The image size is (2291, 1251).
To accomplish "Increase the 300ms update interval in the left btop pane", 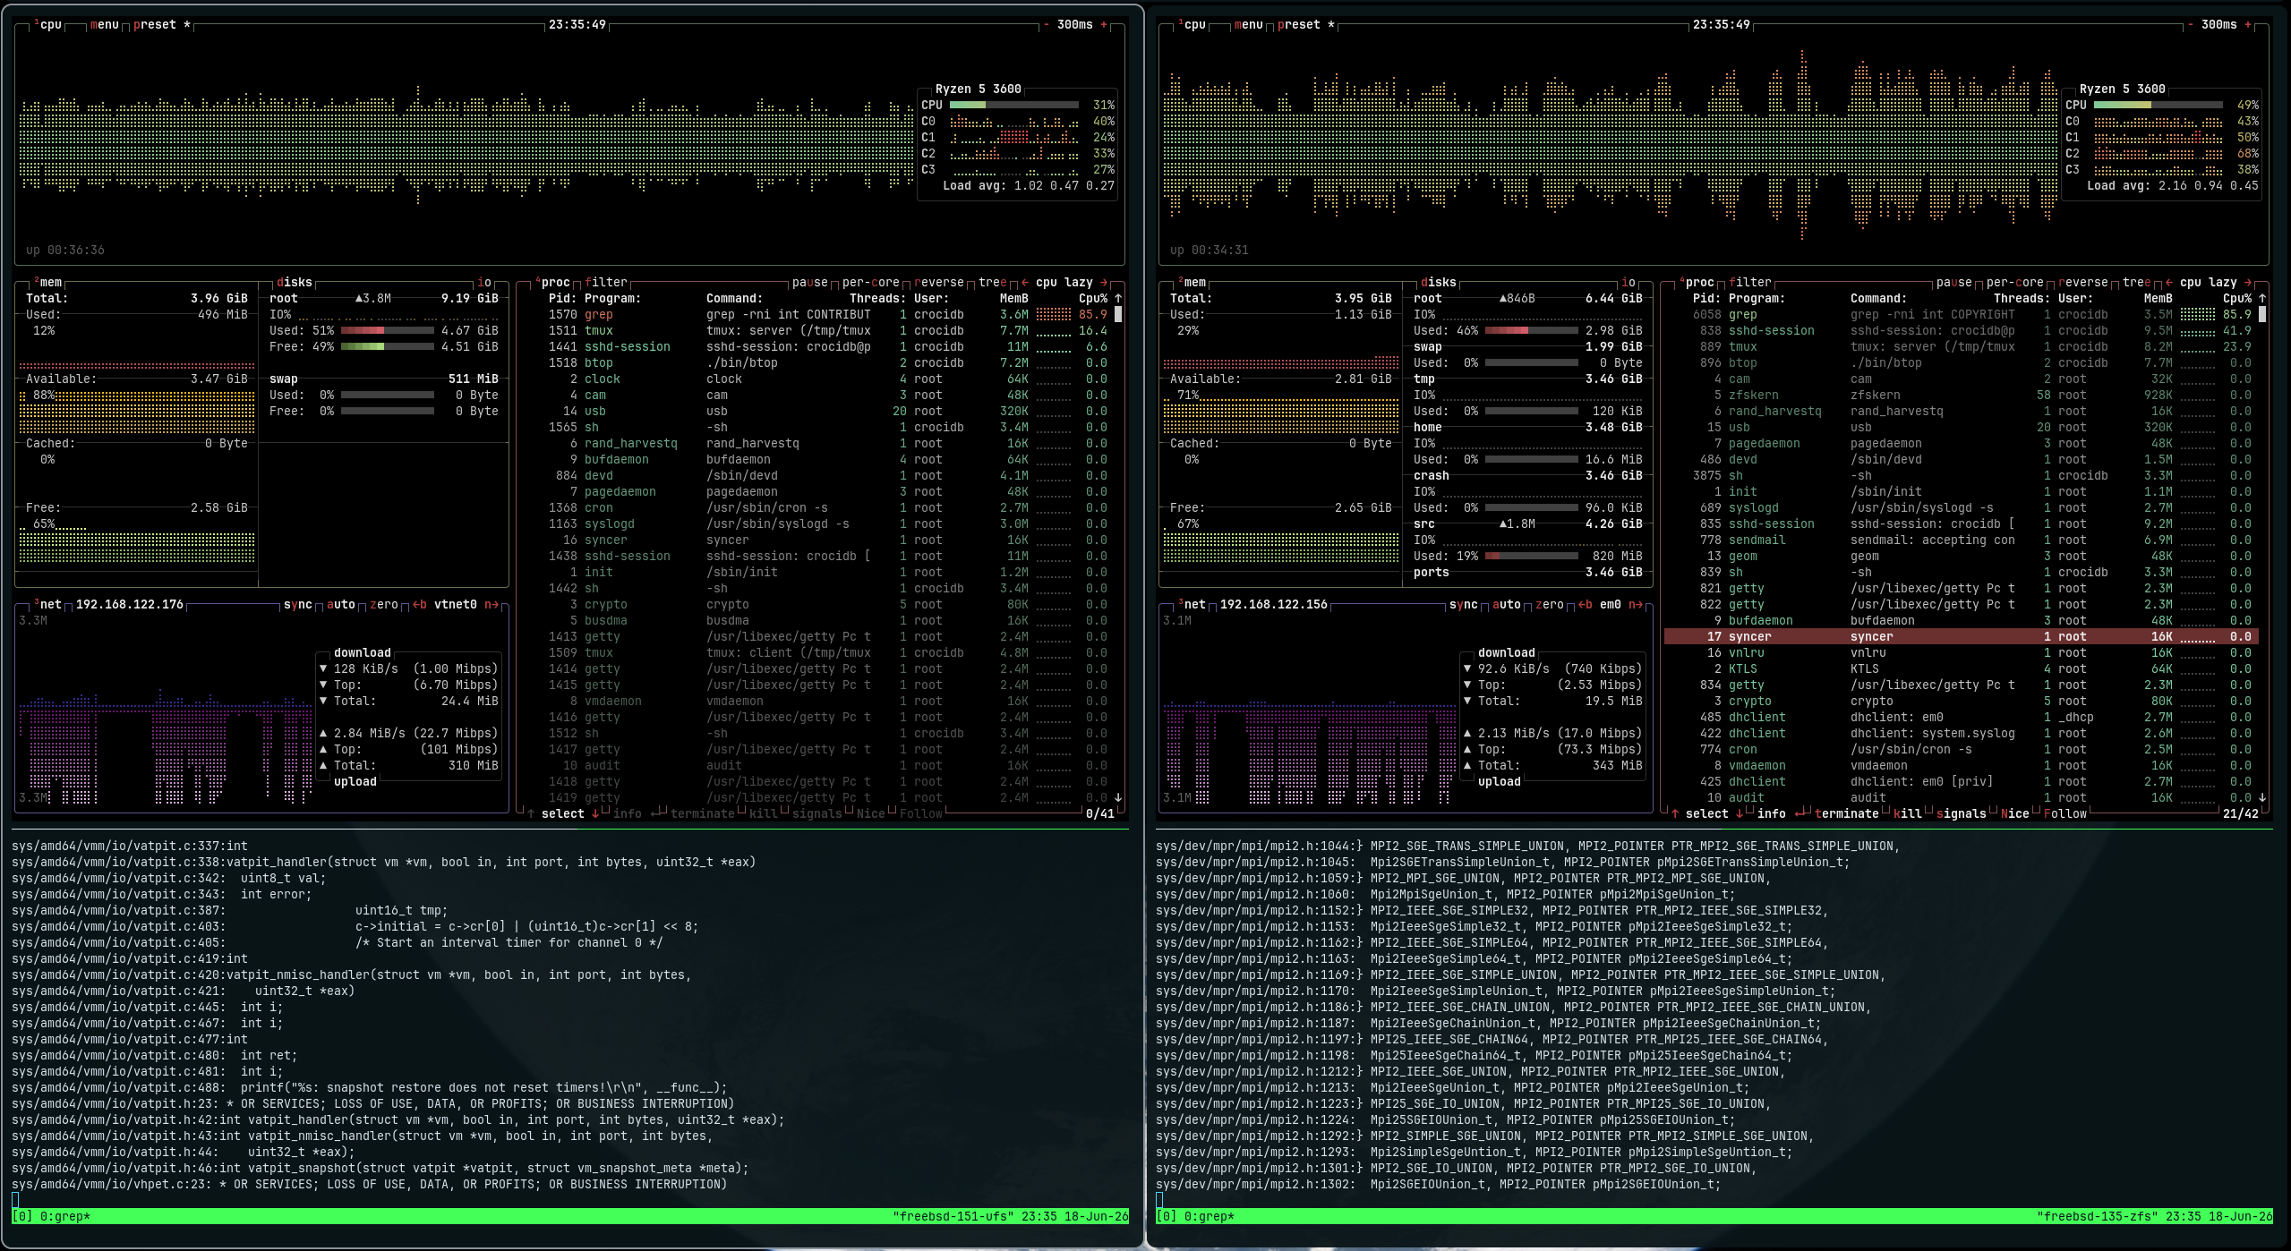I will click(x=1104, y=25).
